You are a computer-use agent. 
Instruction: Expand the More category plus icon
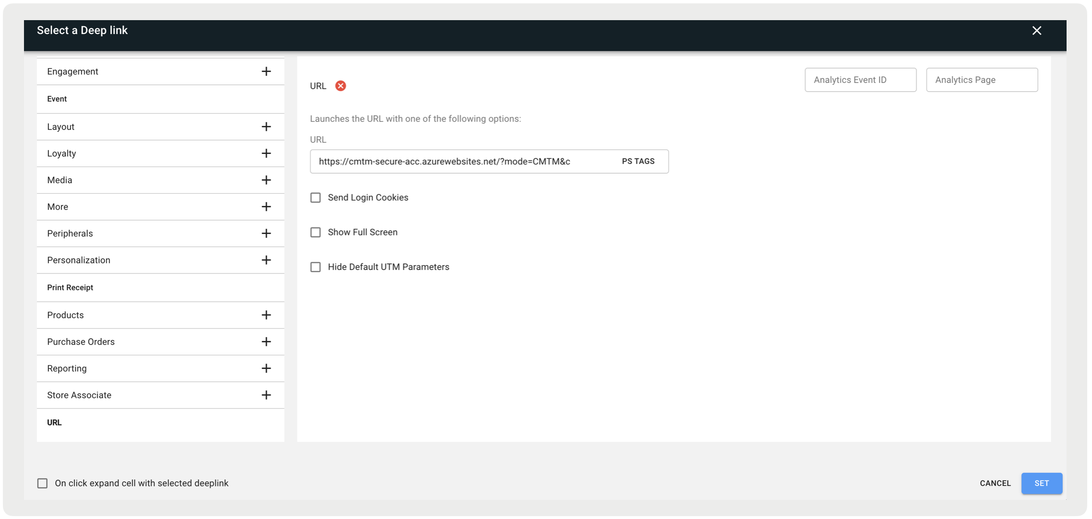pos(266,207)
